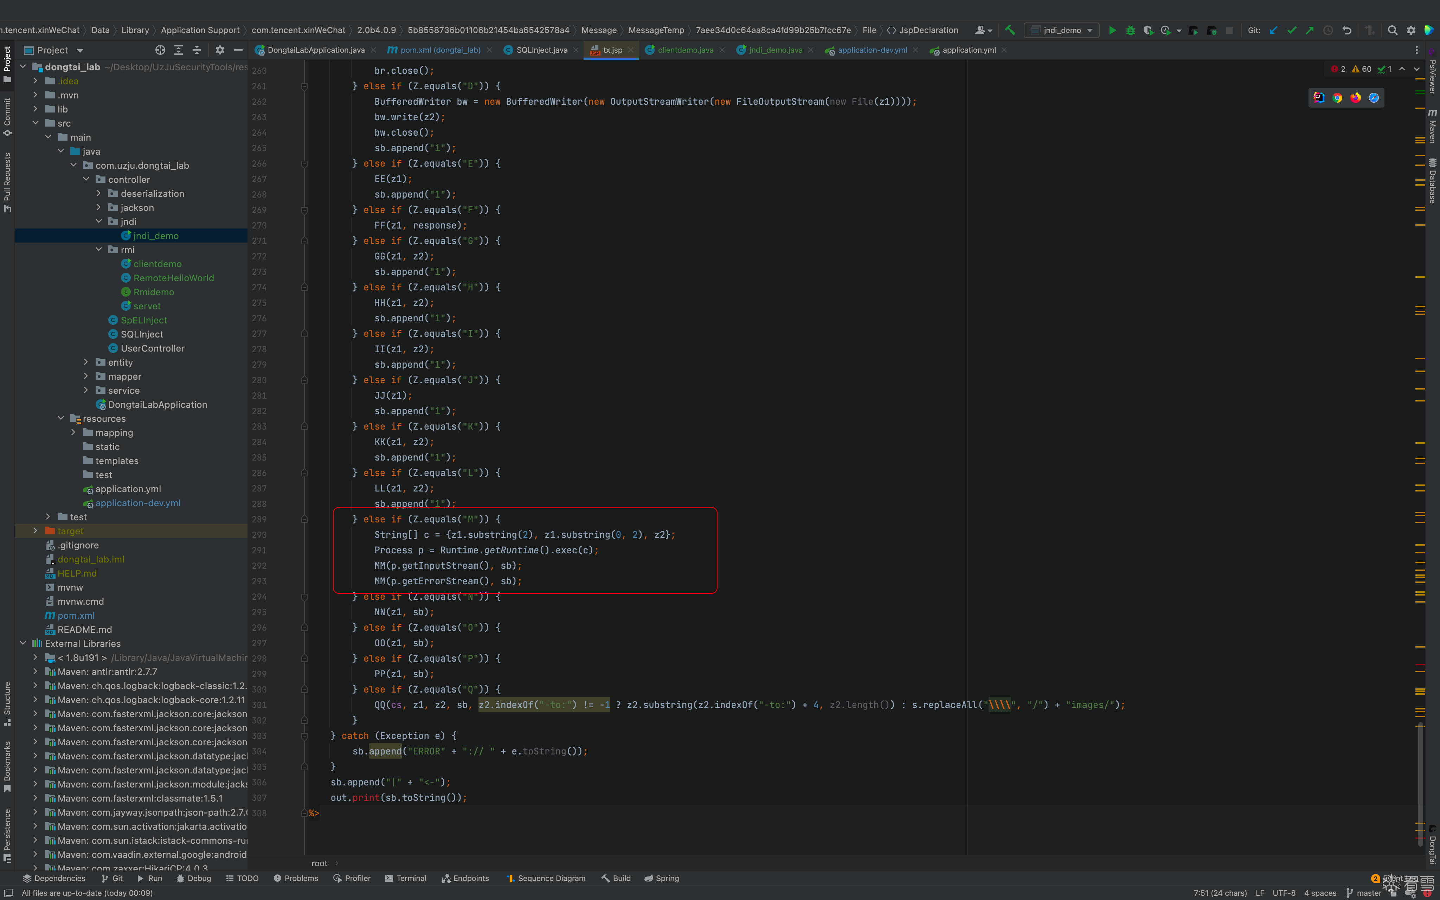This screenshot has height=900, width=1440.
Task: Open jndi_demo run configuration dropdown
Action: [x=1063, y=30]
